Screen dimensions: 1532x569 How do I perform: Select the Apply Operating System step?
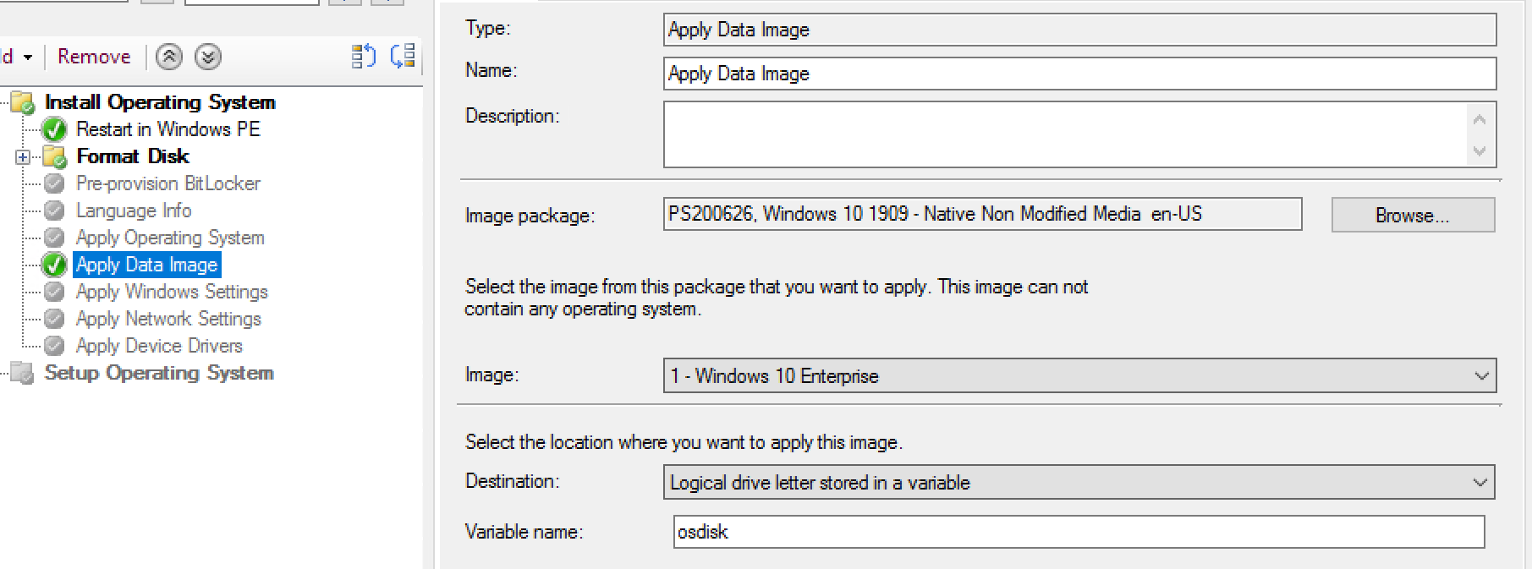coord(170,238)
